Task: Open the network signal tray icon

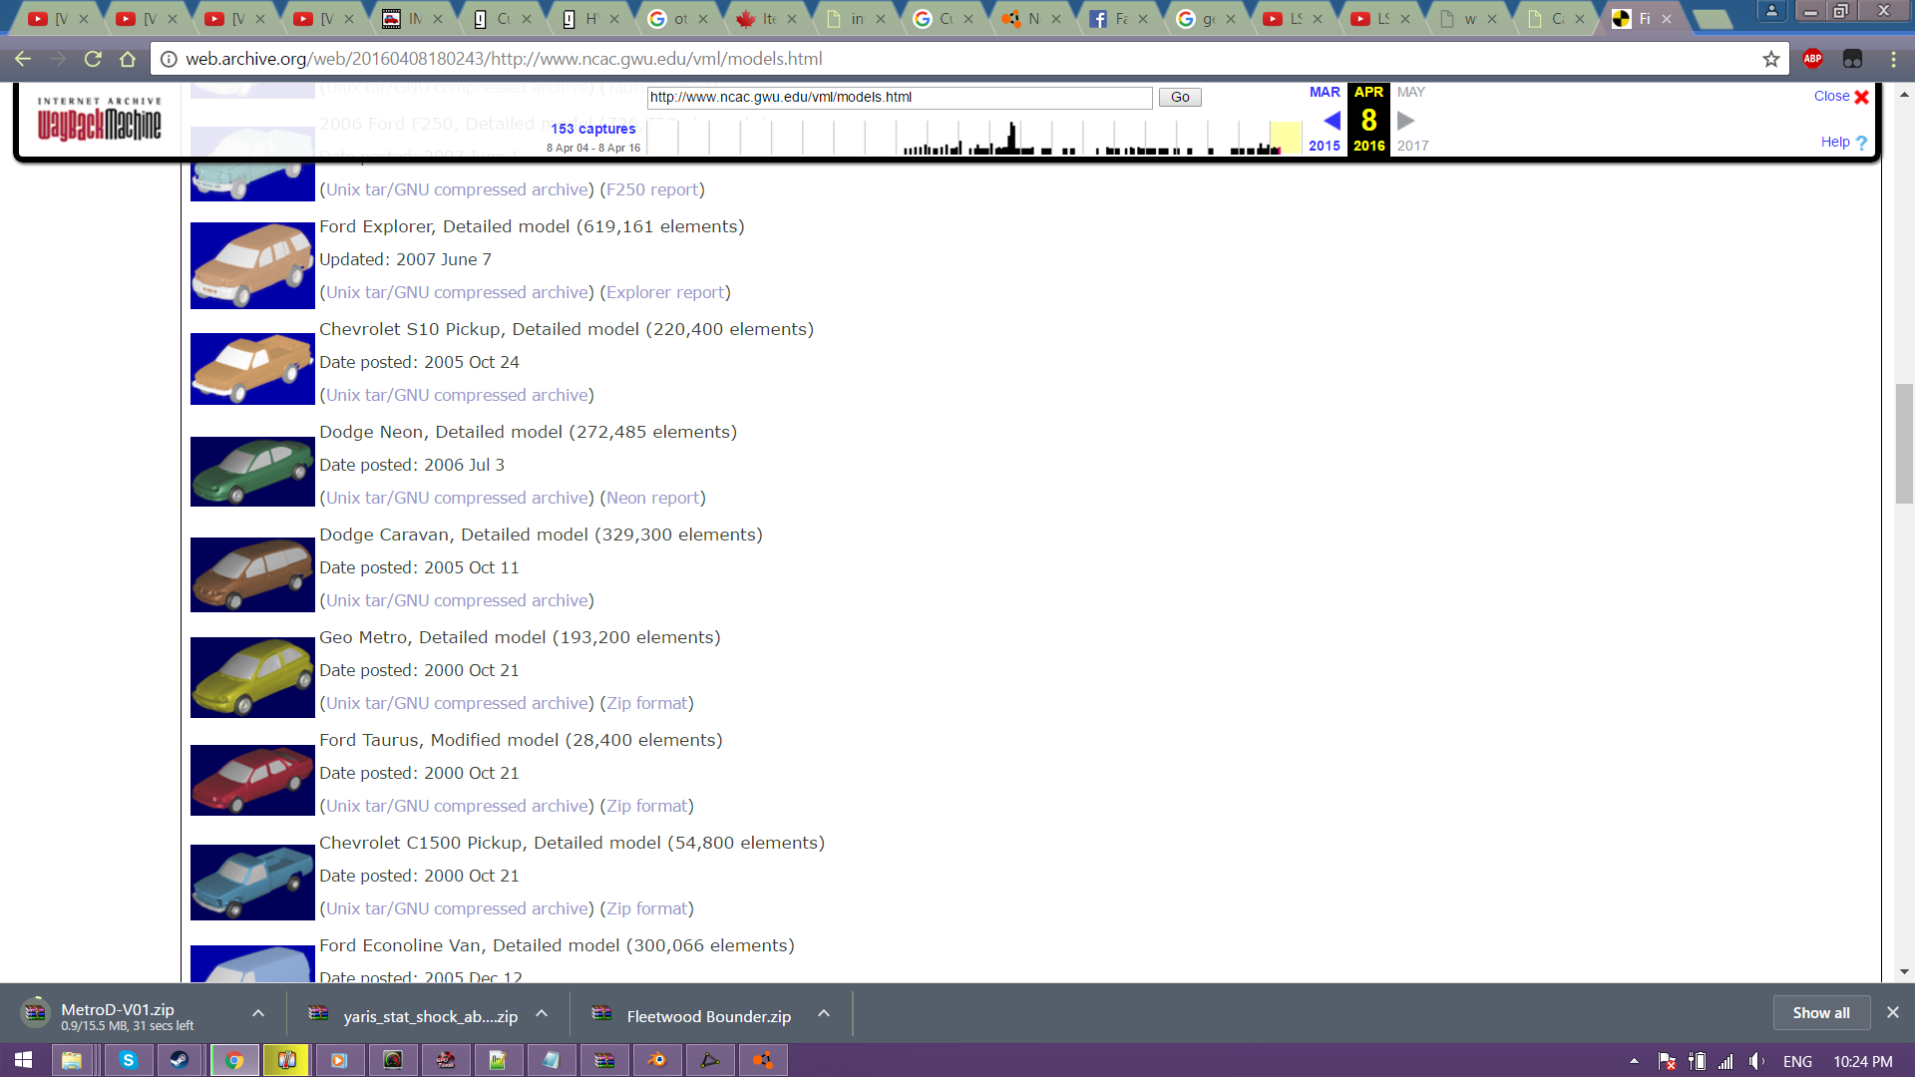Action: [1725, 1061]
